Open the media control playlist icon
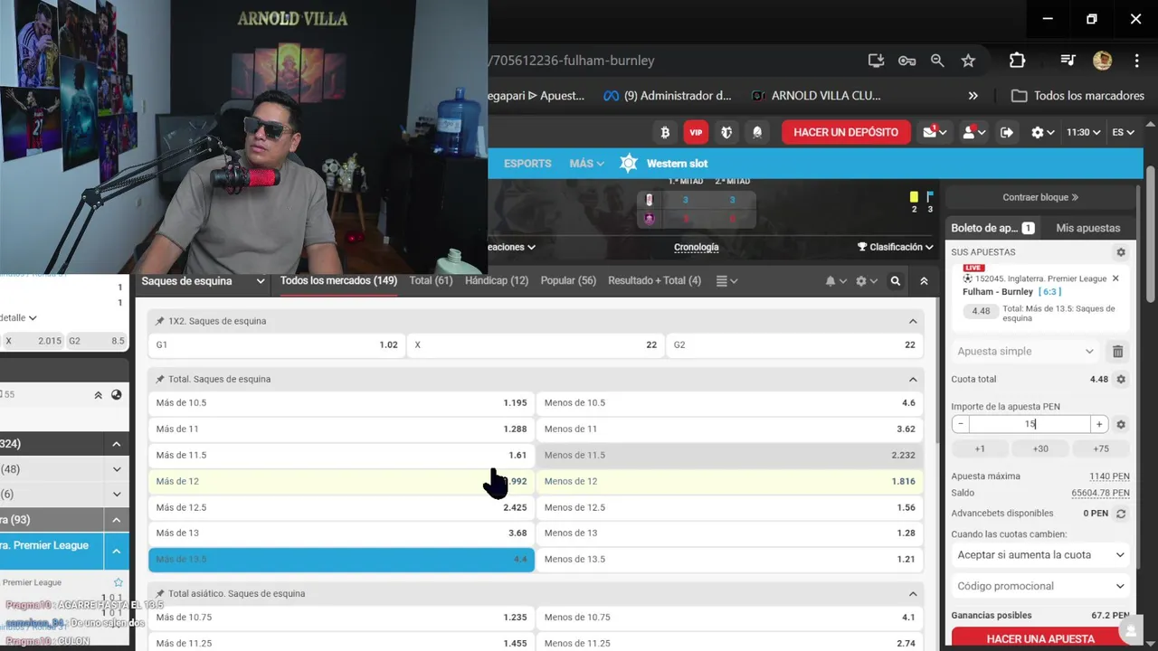This screenshot has height=651, width=1158. [x=1068, y=61]
